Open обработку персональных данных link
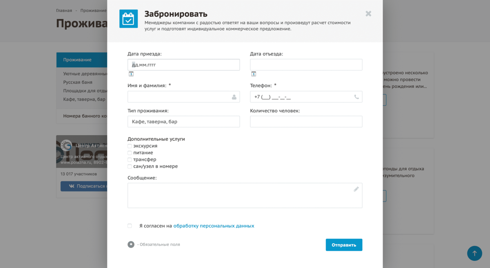This screenshot has width=490, height=268. (x=214, y=226)
